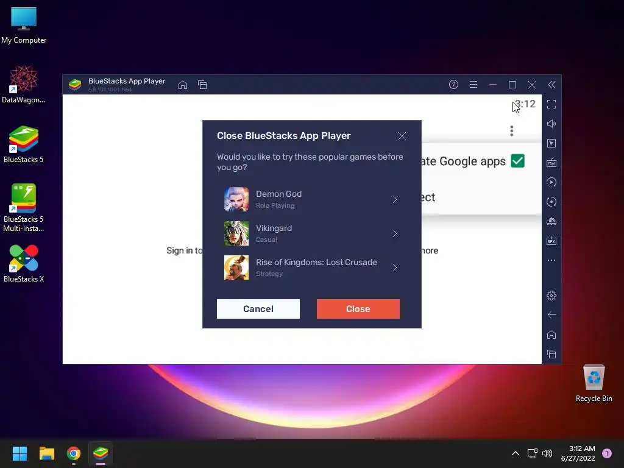Open the recent apps icon in title bar
The height and width of the screenshot is (468, 624).
coord(202,85)
